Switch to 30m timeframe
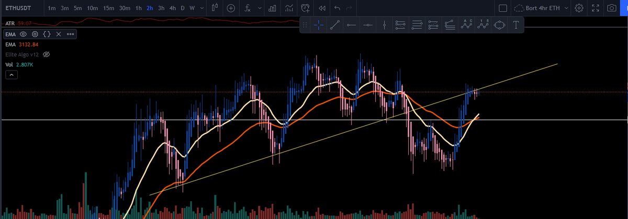Screen dimensions: 628x219 click(x=125, y=8)
